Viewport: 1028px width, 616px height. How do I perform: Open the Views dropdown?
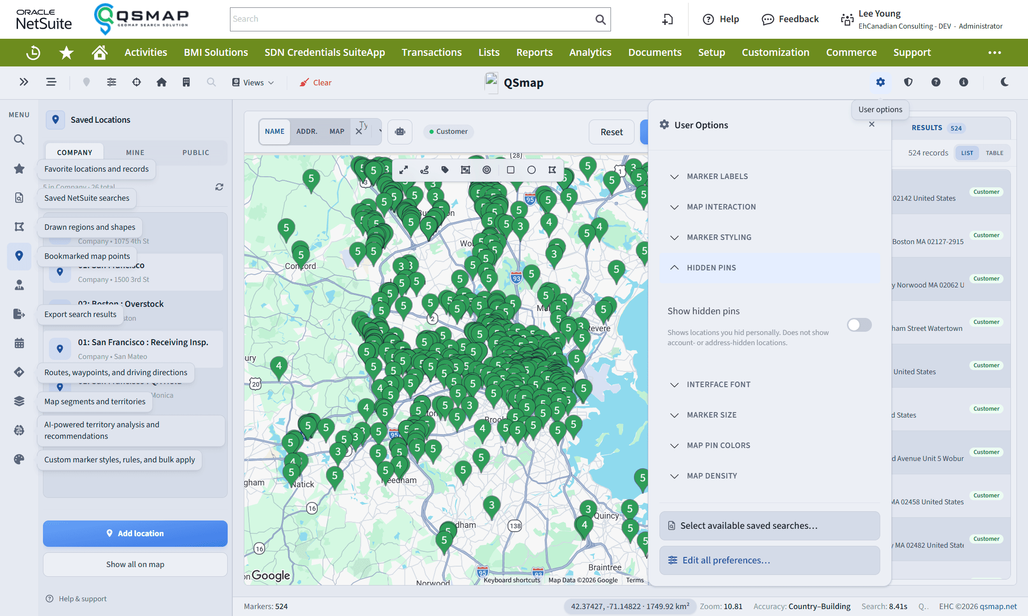(x=253, y=83)
